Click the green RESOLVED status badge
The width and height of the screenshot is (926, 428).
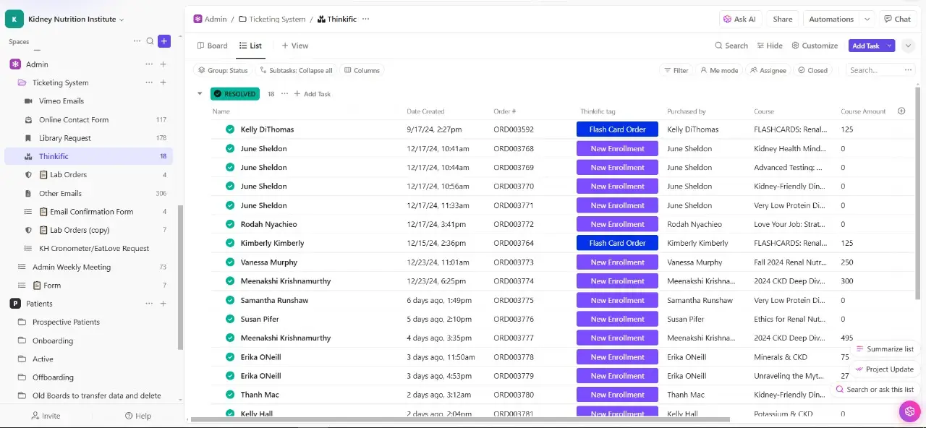(235, 94)
